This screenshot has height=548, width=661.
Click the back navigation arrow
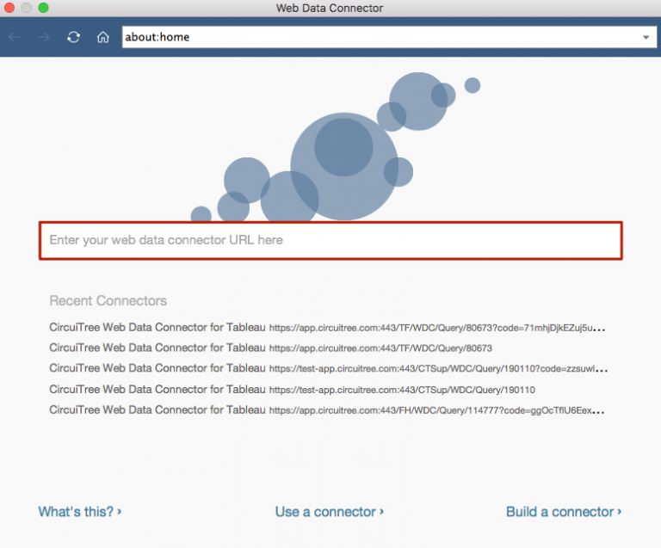click(15, 37)
